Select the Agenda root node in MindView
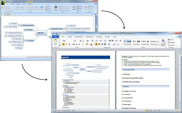 tap(41, 33)
